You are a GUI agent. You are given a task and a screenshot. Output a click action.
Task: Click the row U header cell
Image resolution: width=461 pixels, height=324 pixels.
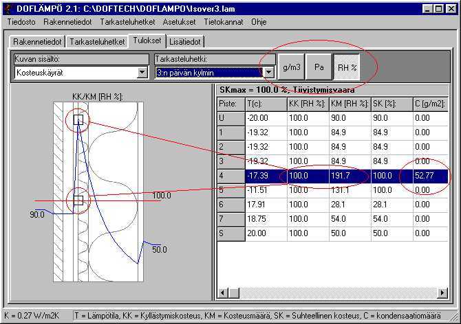[231, 117]
